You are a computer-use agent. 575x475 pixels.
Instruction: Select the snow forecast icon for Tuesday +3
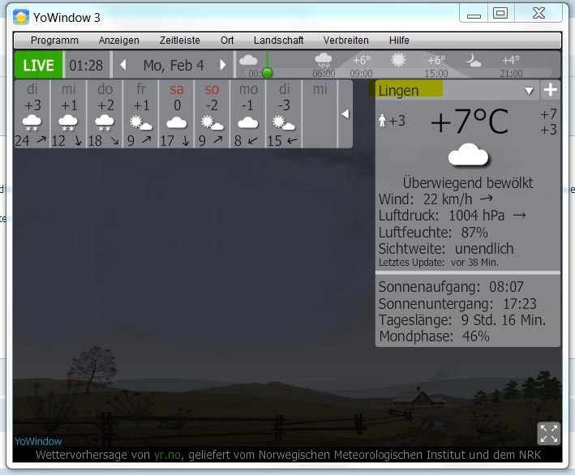(x=32, y=123)
